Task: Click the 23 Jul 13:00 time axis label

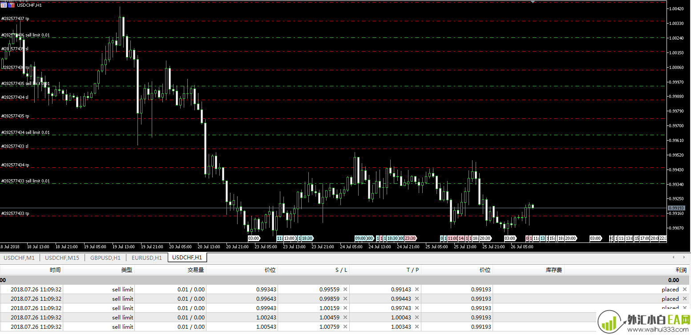Action: pyautogui.click(x=294, y=246)
